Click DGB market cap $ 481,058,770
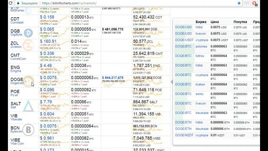This screenshot has width=268, height=151. pyautogui.click(x=113, y=29)
